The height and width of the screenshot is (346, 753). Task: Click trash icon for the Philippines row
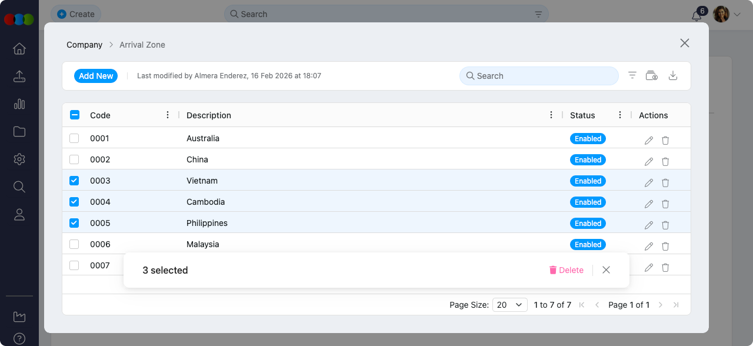click(665, 225)
